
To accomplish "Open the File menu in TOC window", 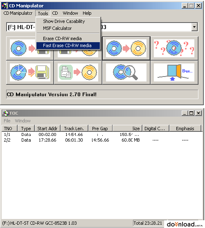I will pos(7,121).
